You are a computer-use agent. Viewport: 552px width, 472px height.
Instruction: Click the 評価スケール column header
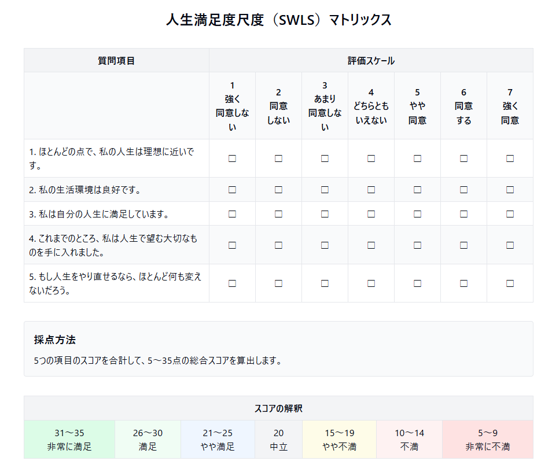click(371, 61)
